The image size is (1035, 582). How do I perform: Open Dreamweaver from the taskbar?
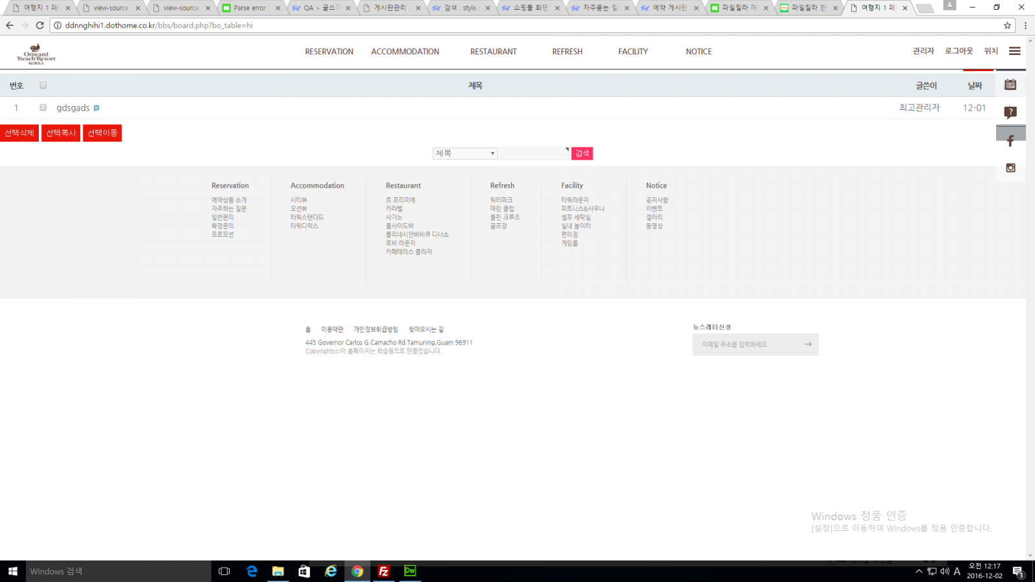point(410,571)
